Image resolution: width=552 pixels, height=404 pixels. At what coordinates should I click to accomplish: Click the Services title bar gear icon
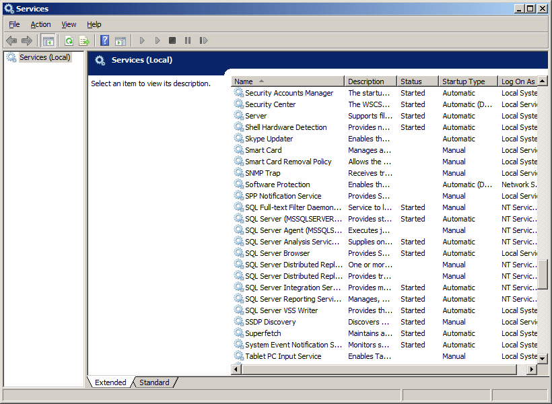point(9,9)
